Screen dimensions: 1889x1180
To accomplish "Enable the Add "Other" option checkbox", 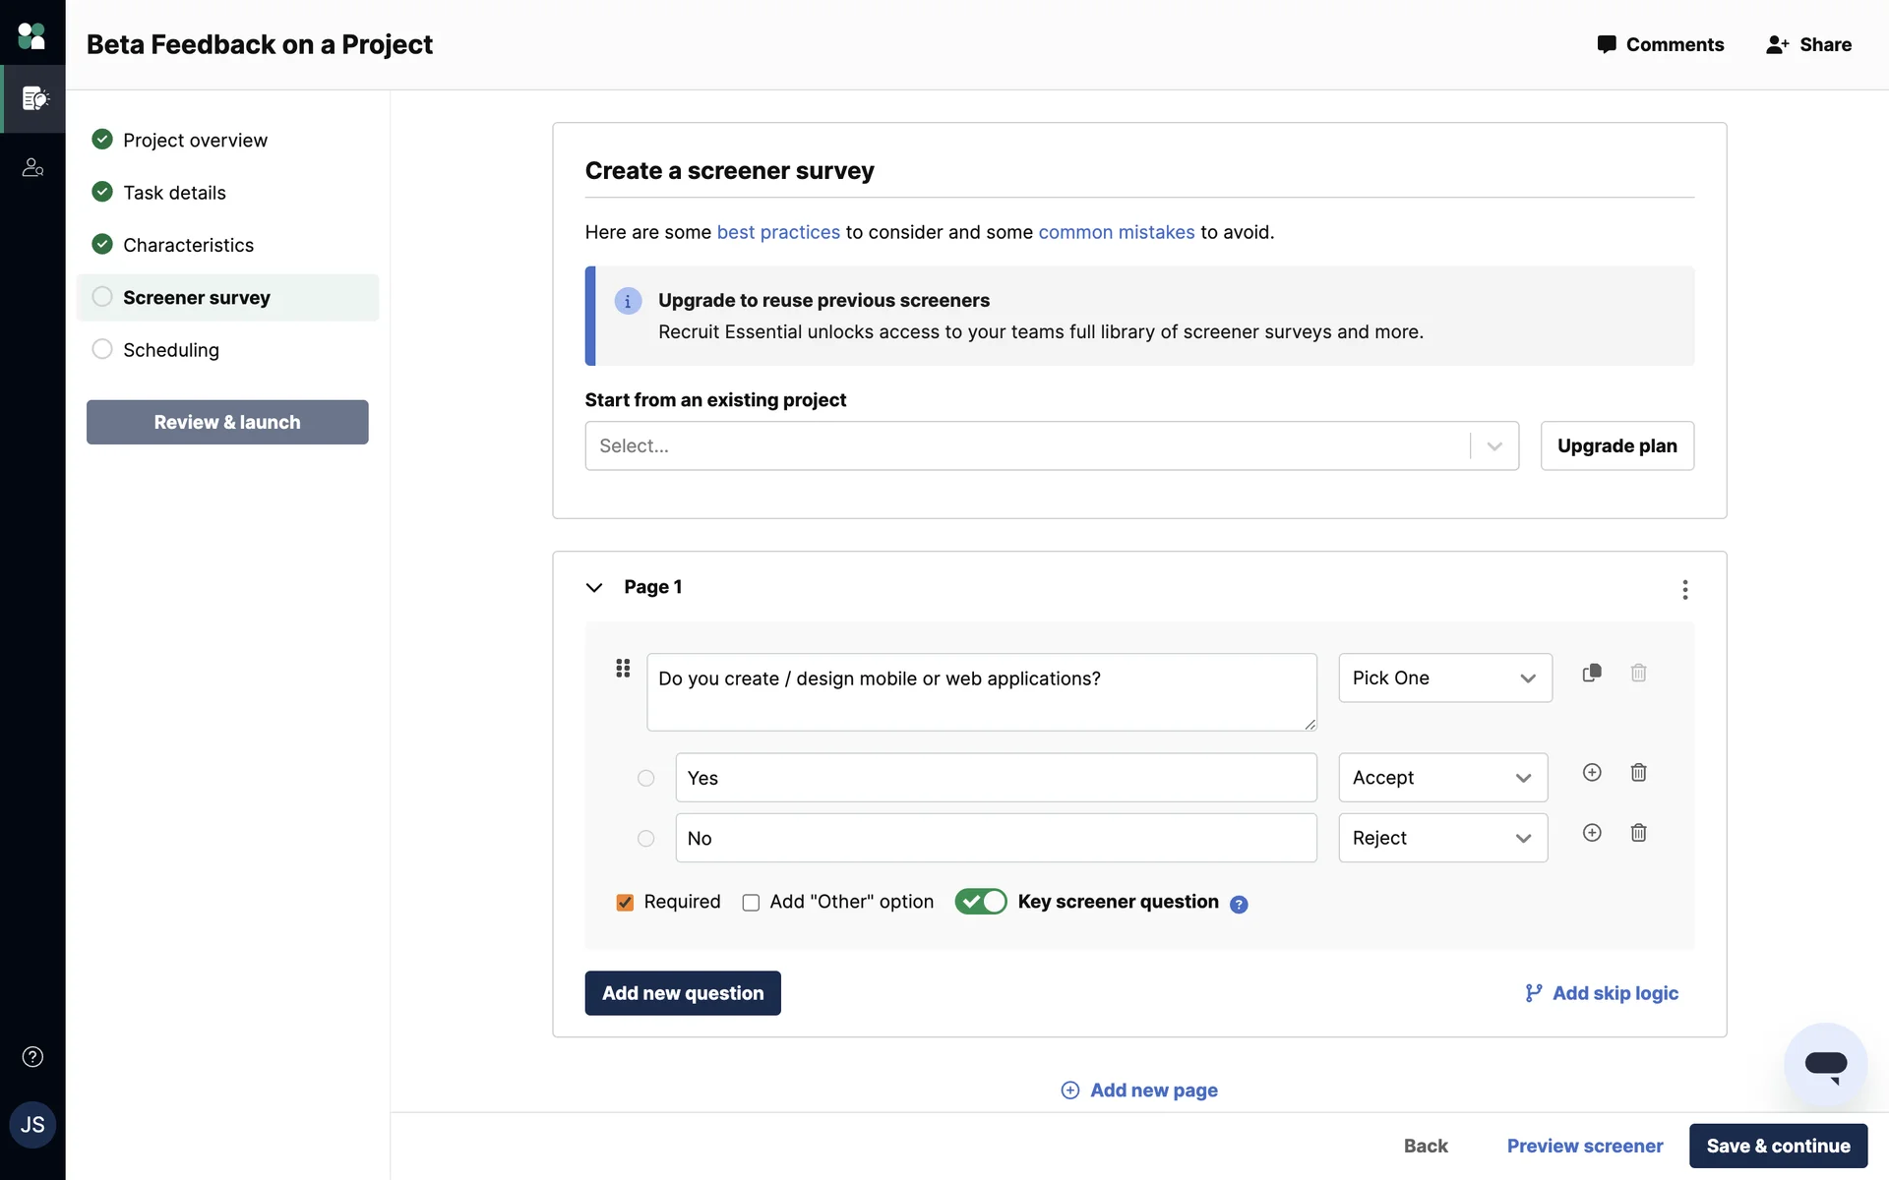I will point(751,903).
